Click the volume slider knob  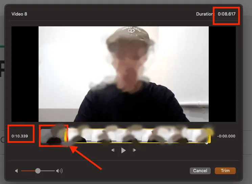[38, 171]
